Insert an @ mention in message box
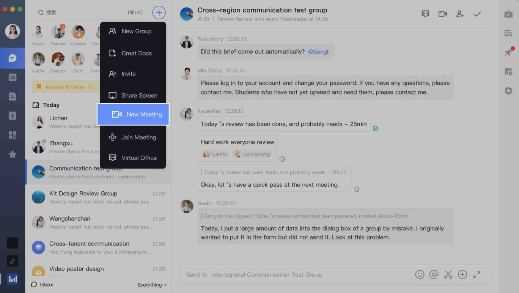Screen dimensions: 519x293 pyautogui.click(x=434, y=275)
